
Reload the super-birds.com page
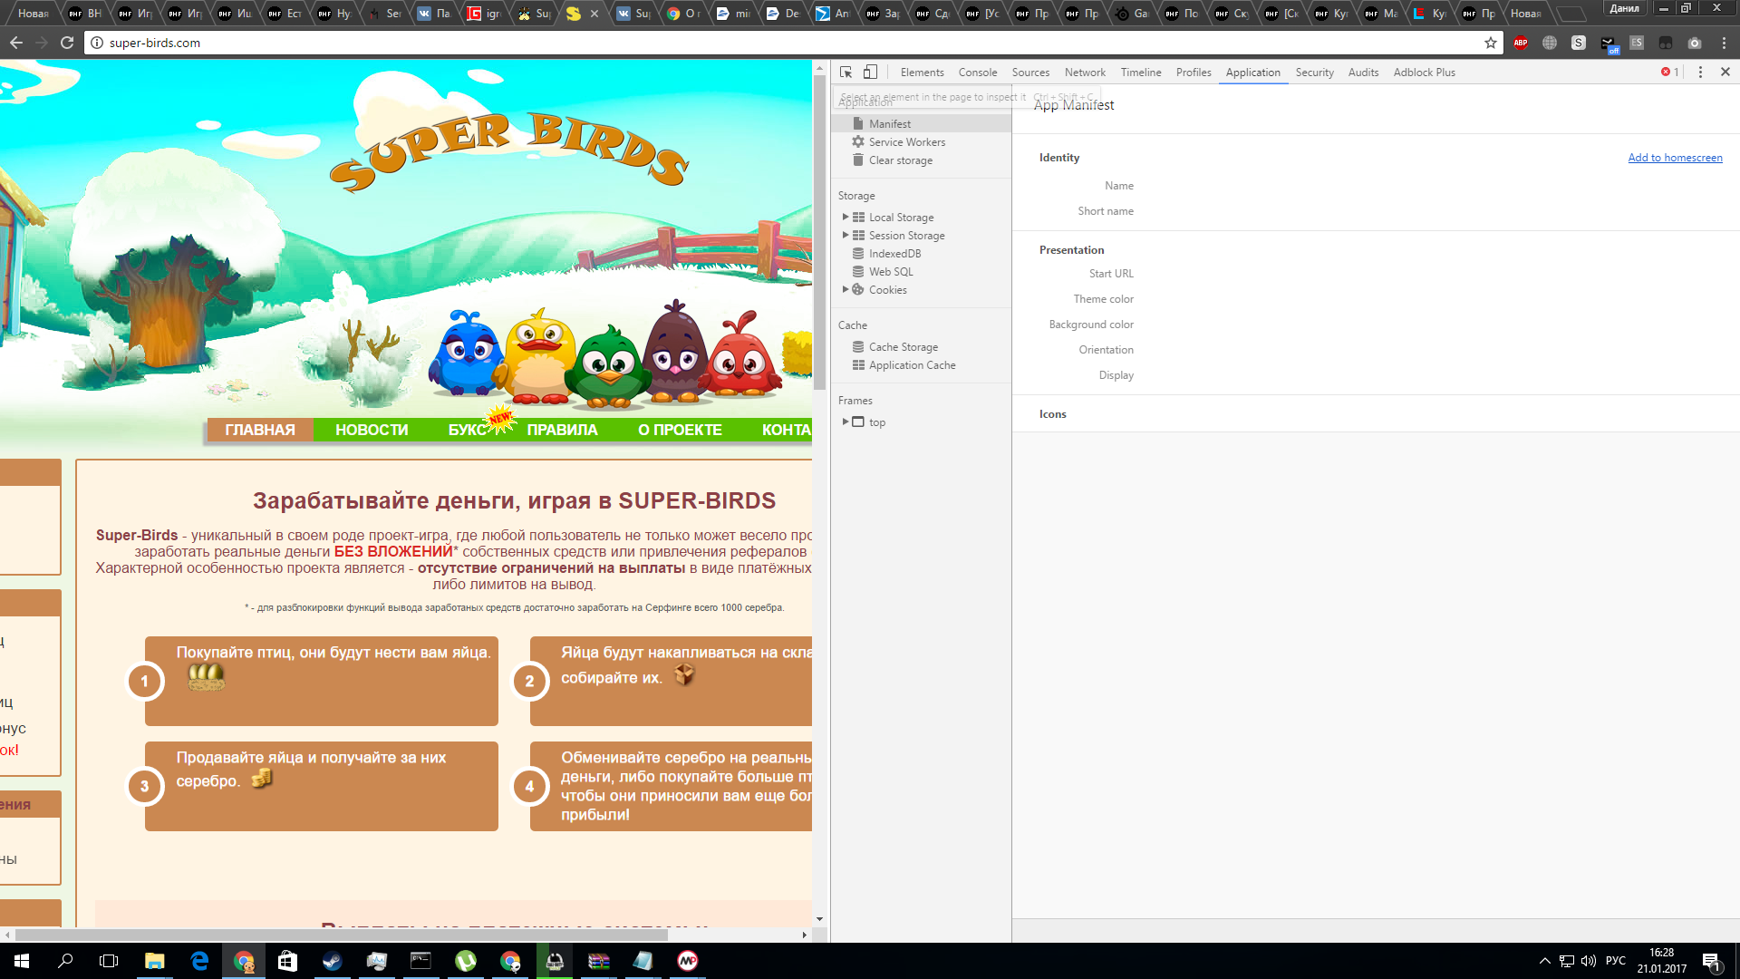[x=67, y=43]
